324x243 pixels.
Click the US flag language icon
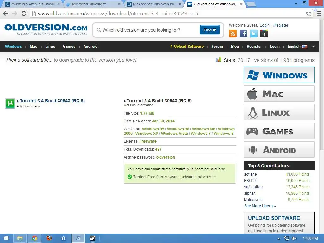(x=305, y=47)
